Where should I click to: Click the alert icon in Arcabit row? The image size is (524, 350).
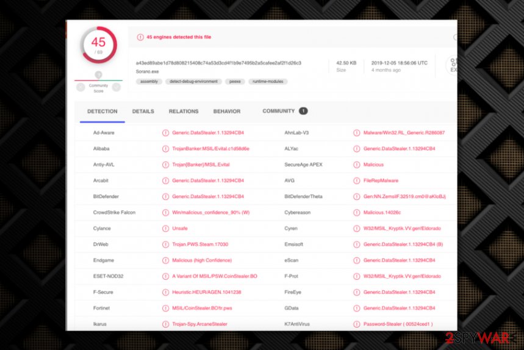coord(165,180)
